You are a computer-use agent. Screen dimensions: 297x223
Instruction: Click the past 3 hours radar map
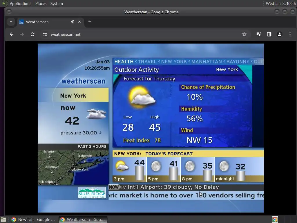pyautogui.click(x=73, y=167)
